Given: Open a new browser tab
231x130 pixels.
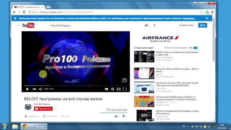Looking at the screenshot, I should click(48, 7).
